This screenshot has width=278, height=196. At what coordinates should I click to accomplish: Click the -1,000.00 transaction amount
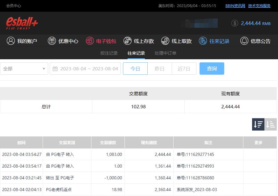(113, 178)
